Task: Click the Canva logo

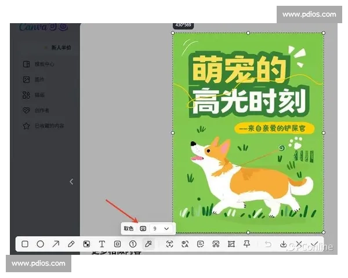Action: click(43, 27)
